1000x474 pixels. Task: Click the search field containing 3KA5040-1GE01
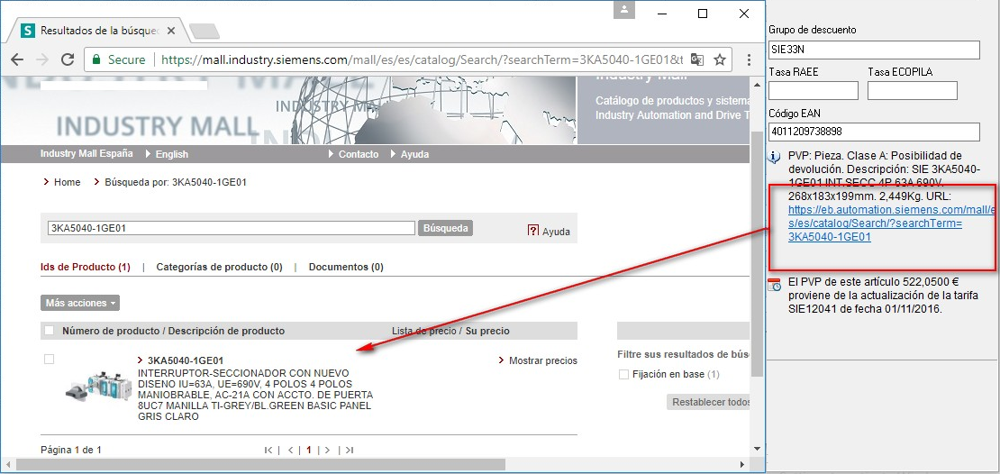(232, 228)
